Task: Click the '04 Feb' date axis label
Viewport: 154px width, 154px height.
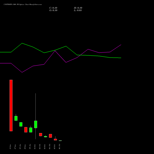Action: (x=50, y=147)
